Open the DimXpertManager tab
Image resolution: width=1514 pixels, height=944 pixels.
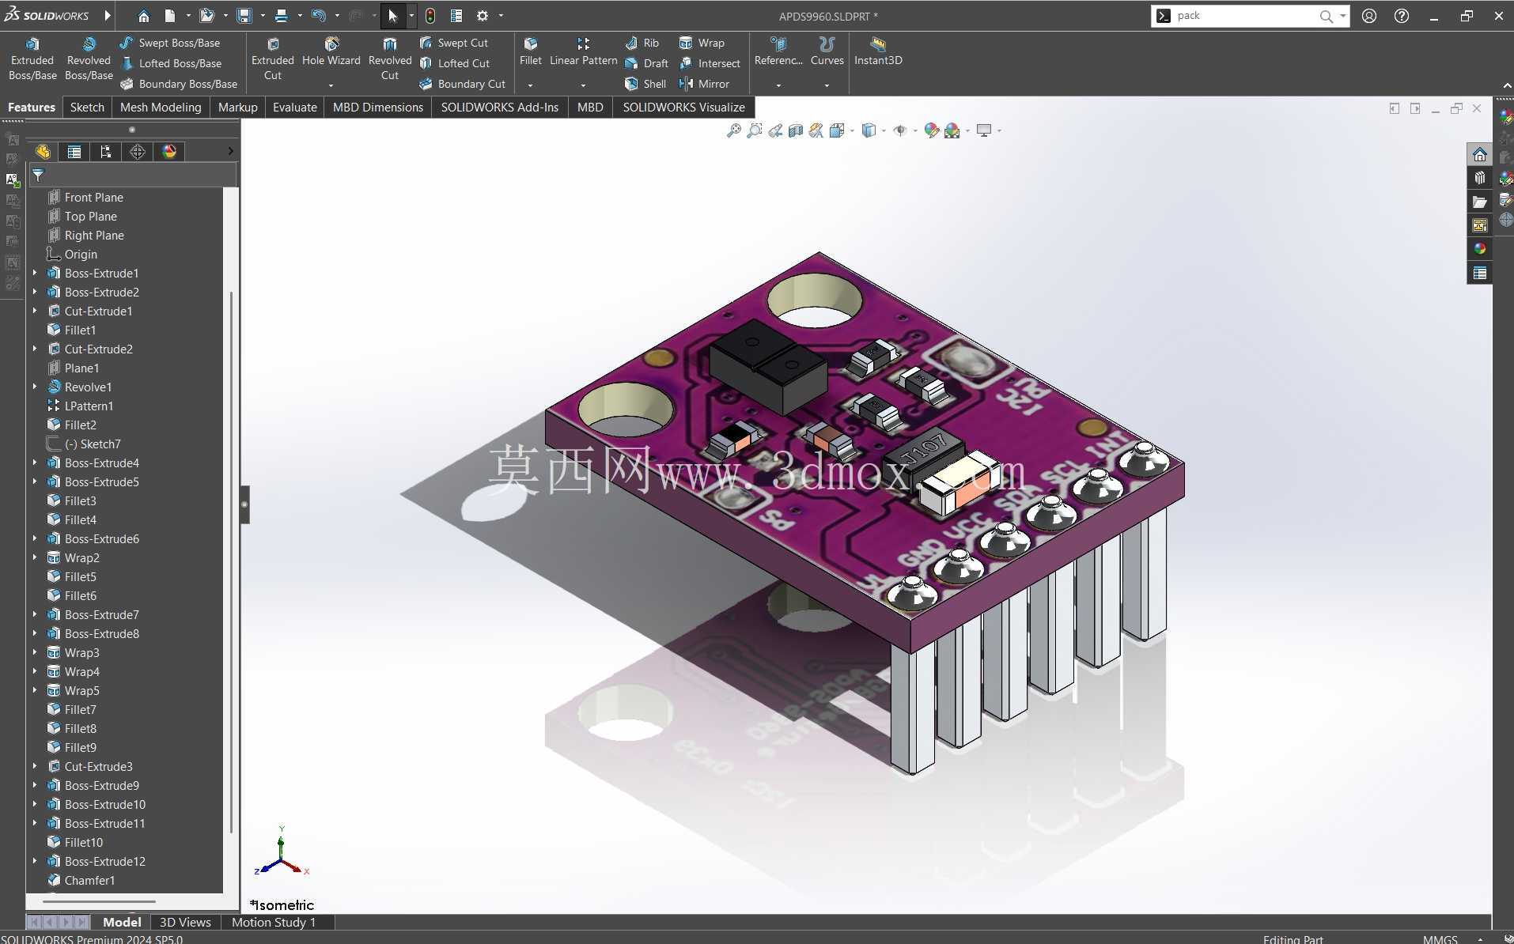[138, 152]
